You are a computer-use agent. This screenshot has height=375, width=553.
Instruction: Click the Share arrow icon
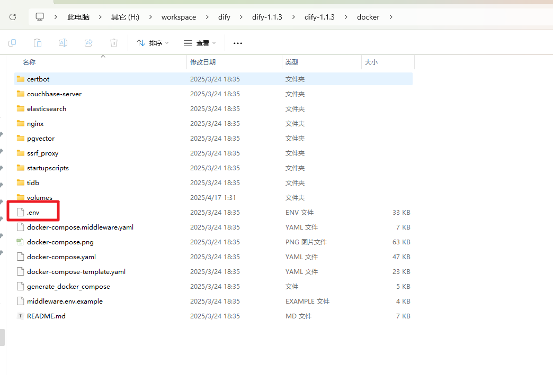[x=88, y=43]
